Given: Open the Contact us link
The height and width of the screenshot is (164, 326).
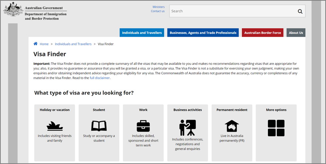Looking at the screenshot, I should click(x=158, y=11).
